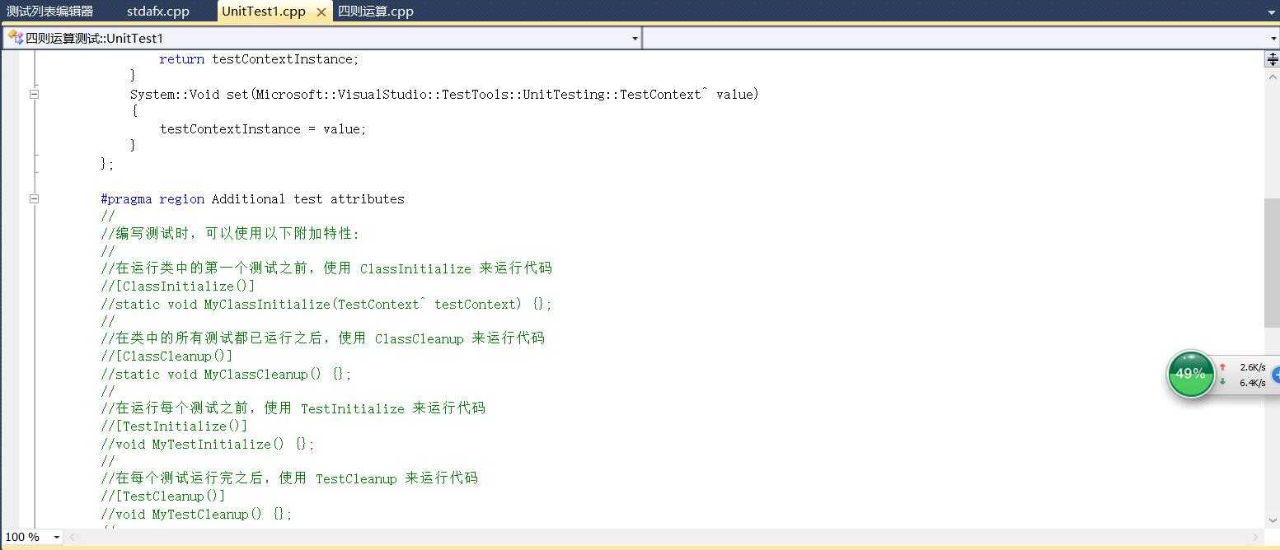
Task: Click the comment line "//[TestCleanup()]"
Action: point(163,496)
